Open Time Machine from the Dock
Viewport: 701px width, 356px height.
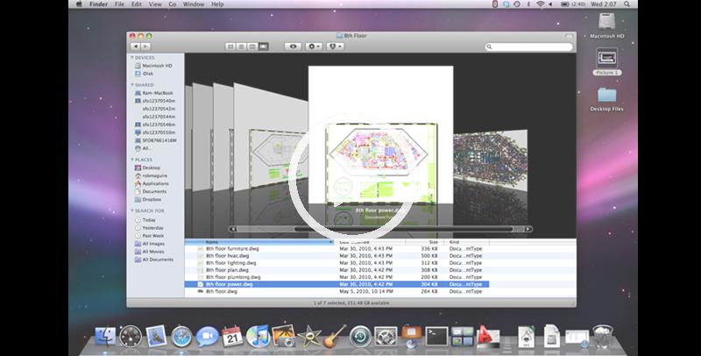click(x=359, y=336)
